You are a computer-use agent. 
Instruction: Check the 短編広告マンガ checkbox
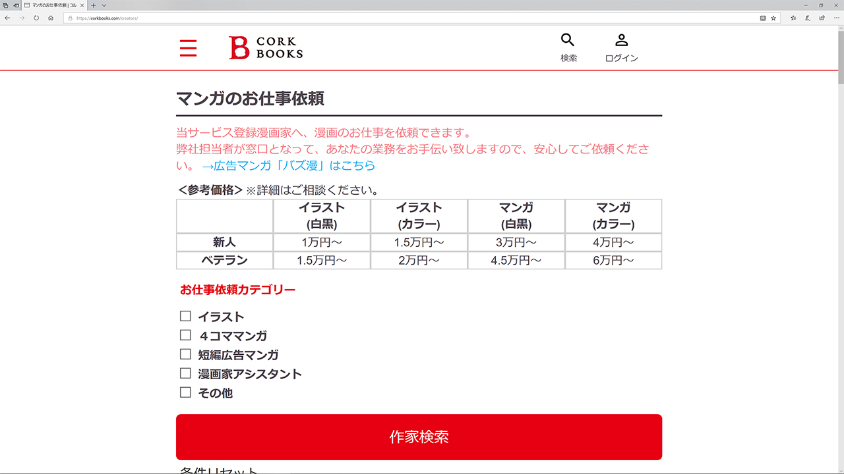click(185, 354)
